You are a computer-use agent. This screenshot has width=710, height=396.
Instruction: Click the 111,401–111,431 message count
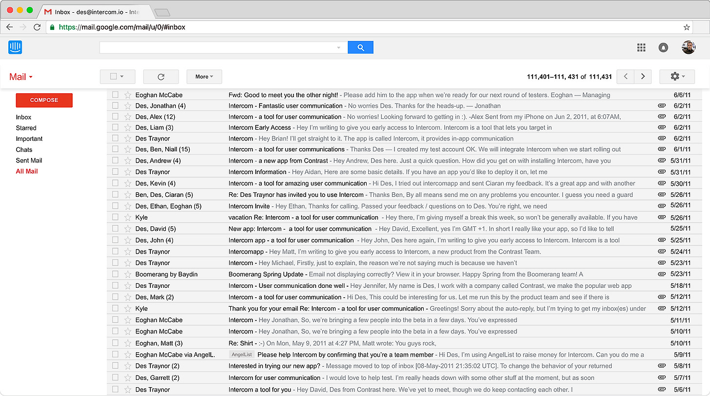(569, 77)
